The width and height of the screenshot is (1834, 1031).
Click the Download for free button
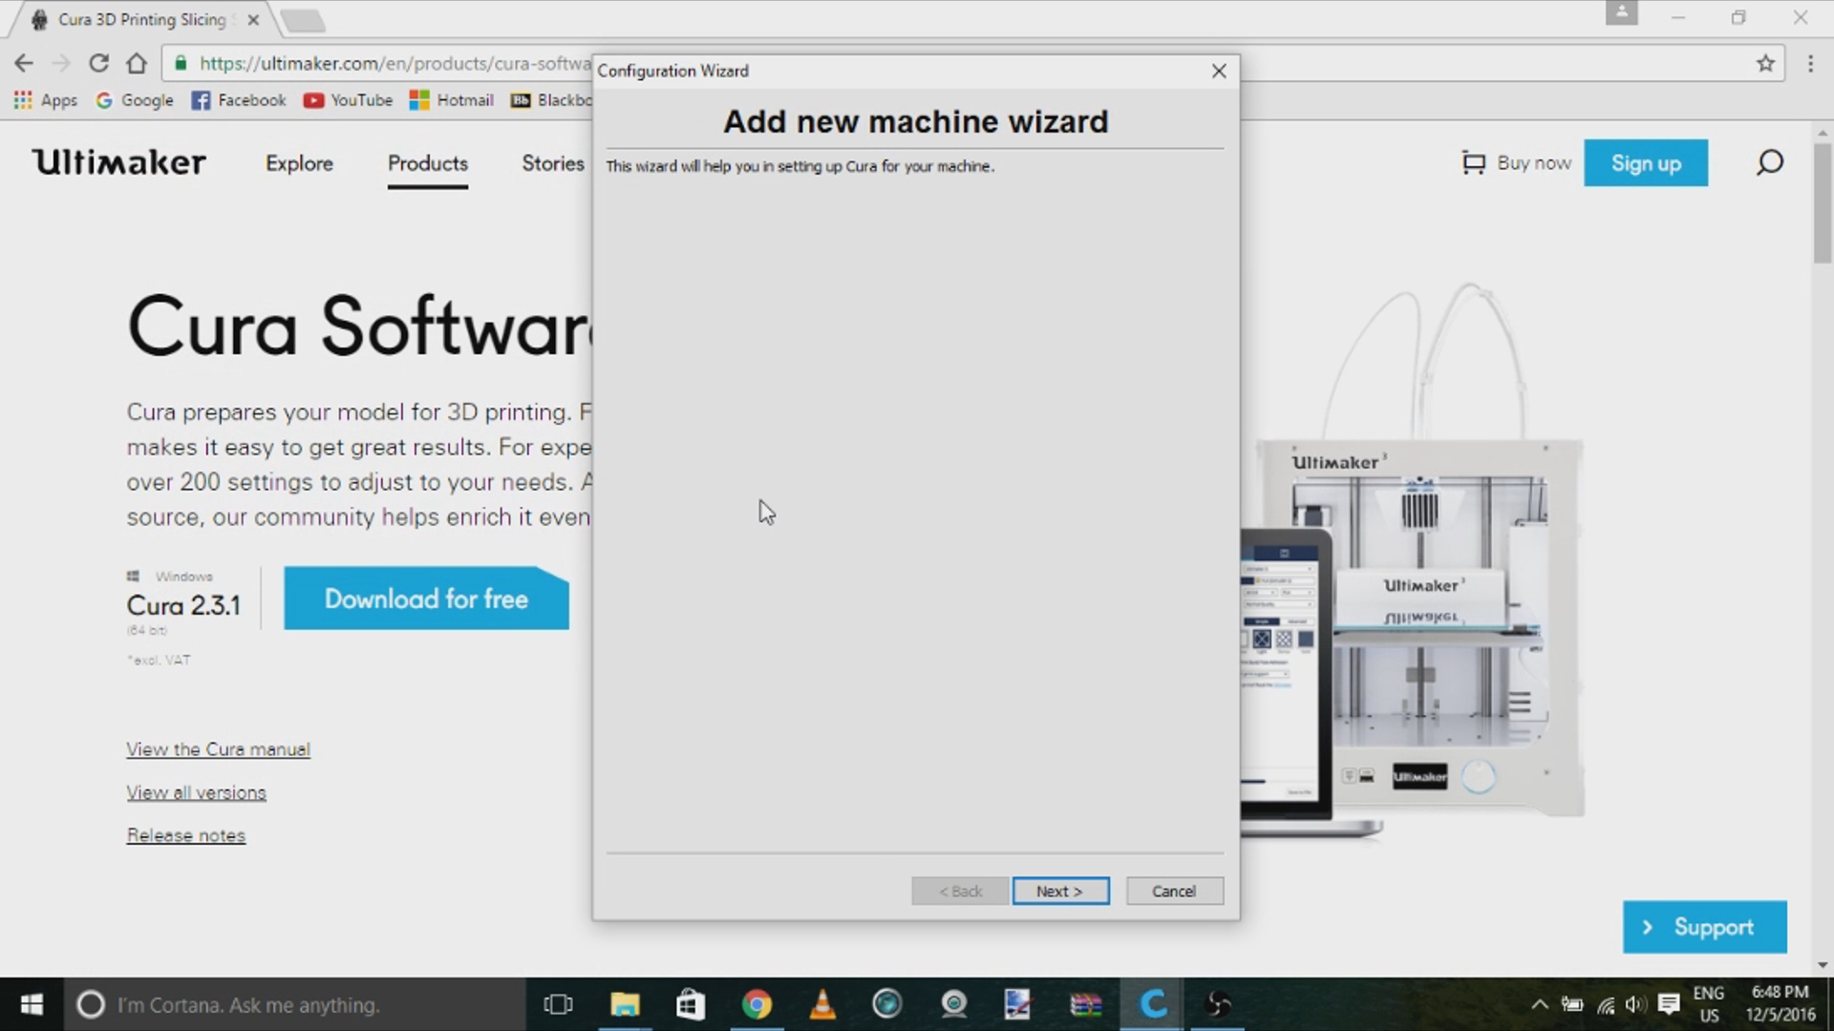(x=426, y=599)
